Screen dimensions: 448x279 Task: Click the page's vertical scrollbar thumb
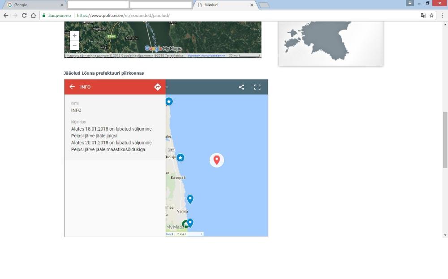pos(445,139)
